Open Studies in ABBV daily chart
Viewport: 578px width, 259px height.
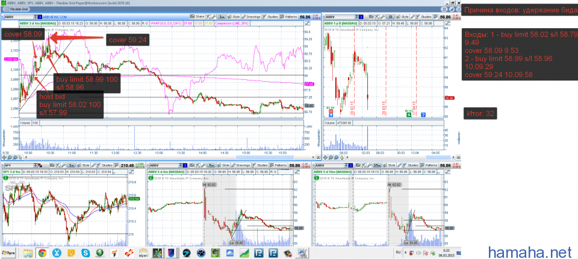pyautogui.click(x=424, y=17)
